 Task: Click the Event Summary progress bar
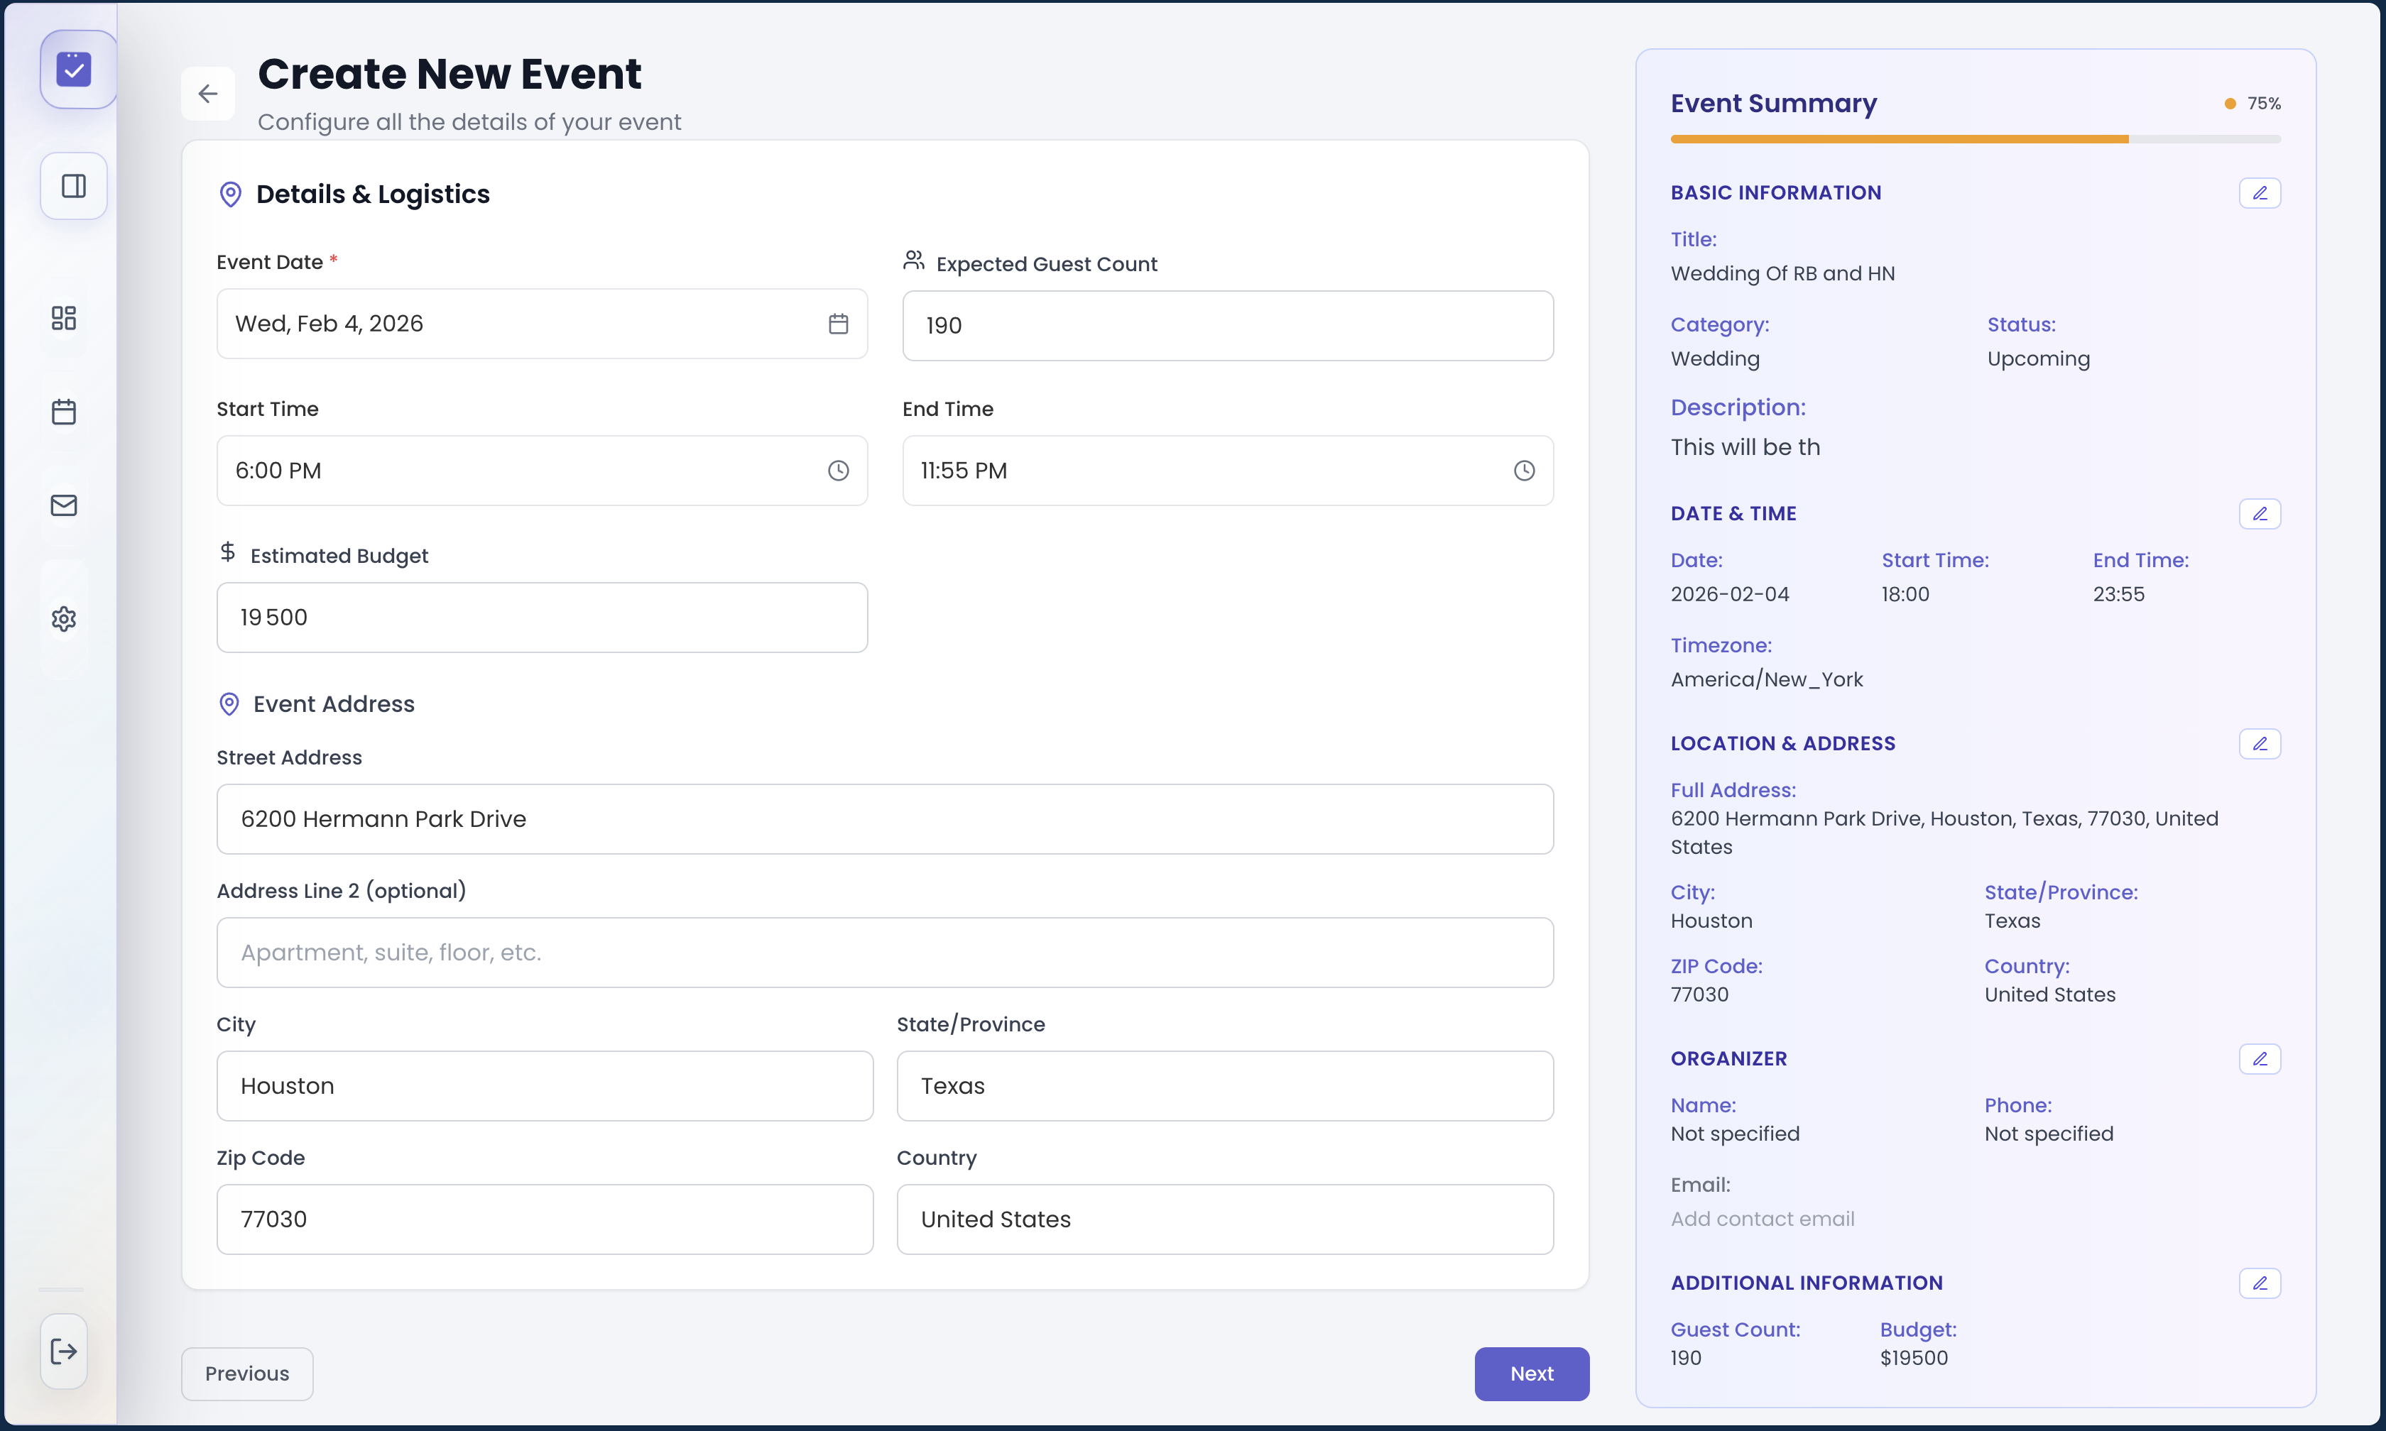1975,140
